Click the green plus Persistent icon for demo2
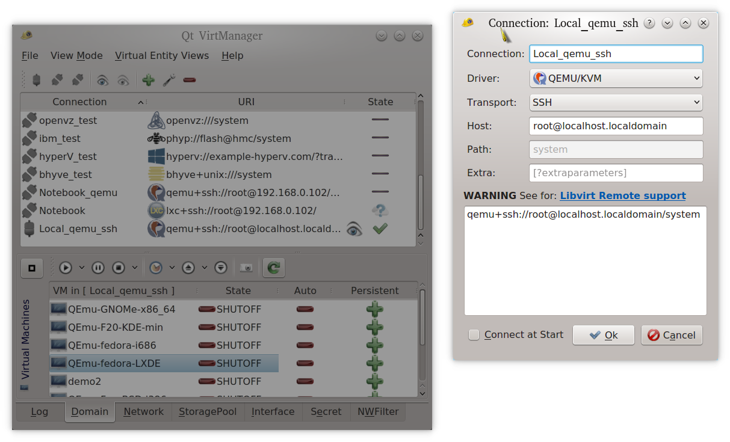Screen dimensions: 730x442 pos(375,381)
